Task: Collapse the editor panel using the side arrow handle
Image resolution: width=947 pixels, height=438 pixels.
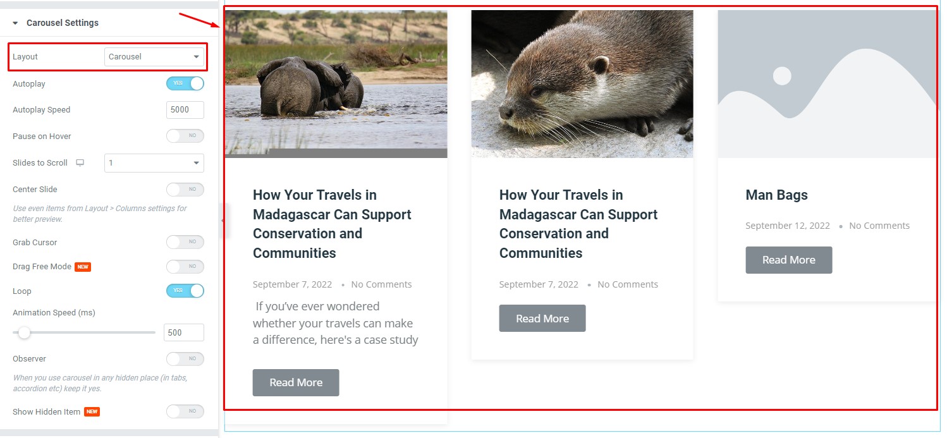Action: [x=223, y=220]
